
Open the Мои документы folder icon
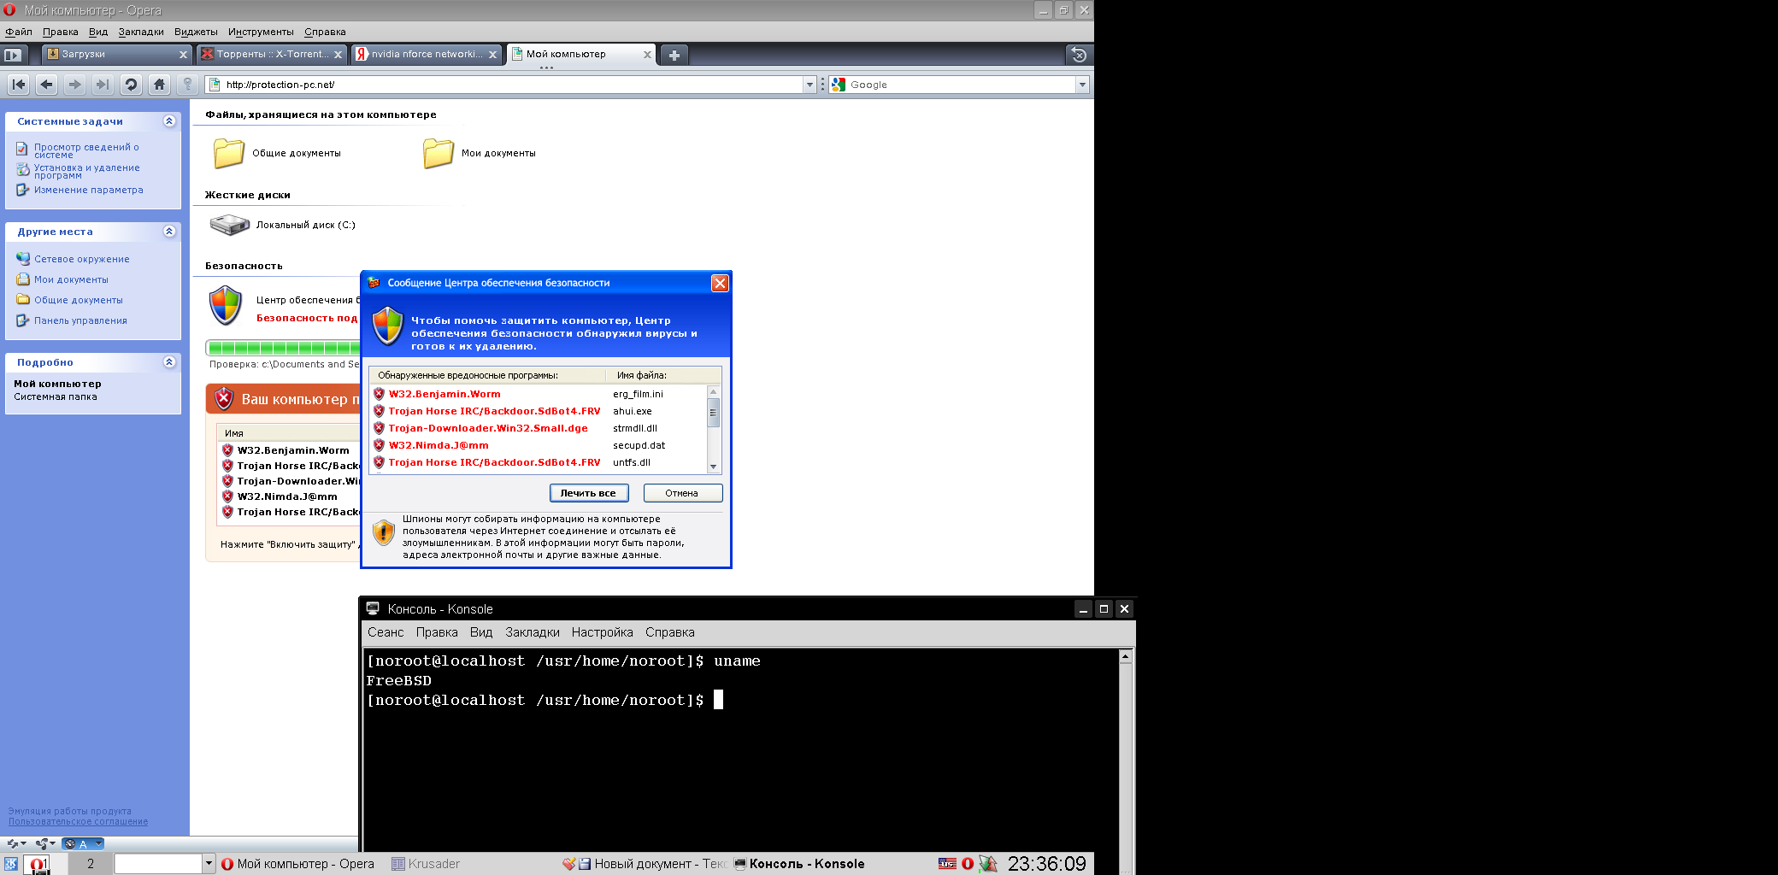(x=439, y=153)
